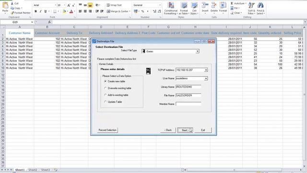The image size is (307, 173).
Task: Click the Decrease Decimal icon
Action: coord(159,12)
